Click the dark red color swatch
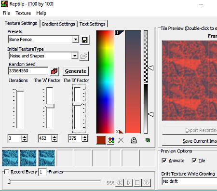The width and height of the screenshot is (217, 191). (x=101, y=140)
